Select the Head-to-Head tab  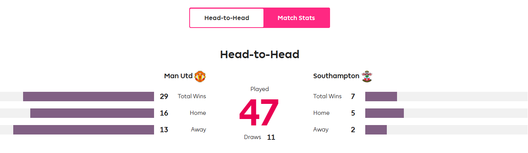click(227, 18)
